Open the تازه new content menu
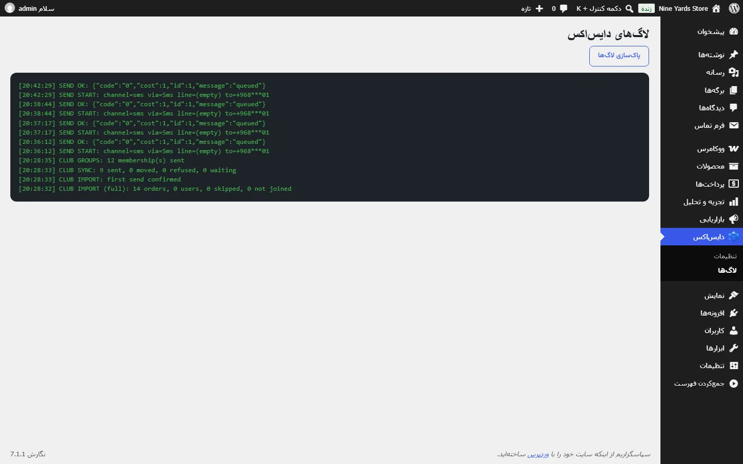The height and width of the screenshot is (464, 743). (x=526, y=8)
